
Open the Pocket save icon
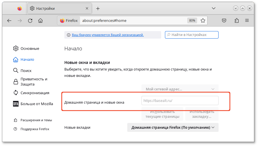pos(224,21)
